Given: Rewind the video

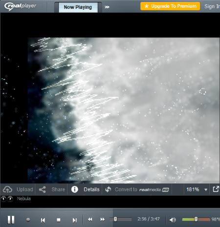Looking at the screenshot, I should [x=90, y=219].
